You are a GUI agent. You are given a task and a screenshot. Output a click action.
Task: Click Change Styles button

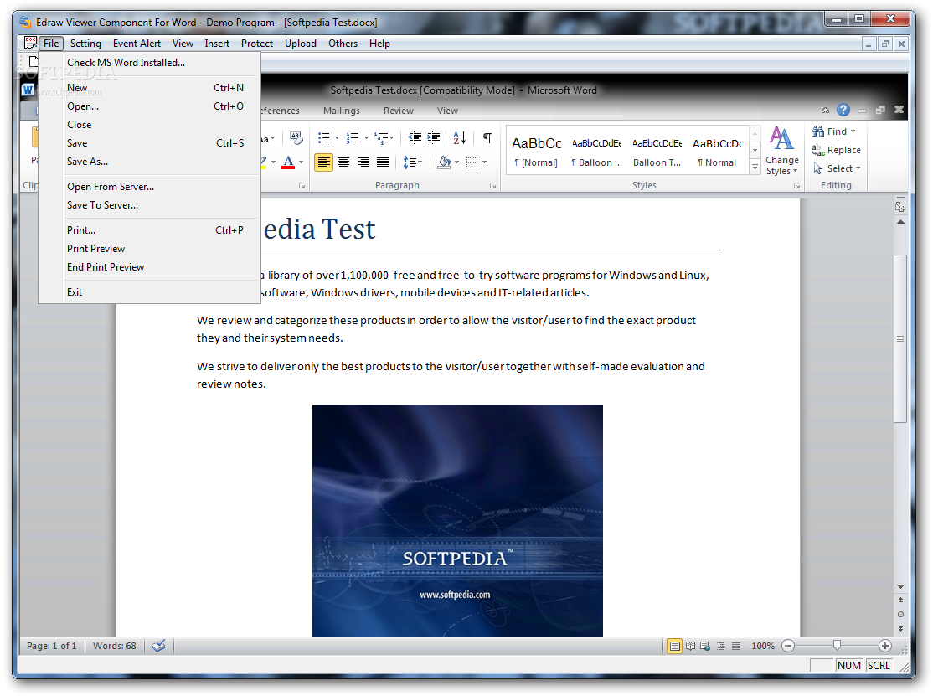[x=782, y=151]
